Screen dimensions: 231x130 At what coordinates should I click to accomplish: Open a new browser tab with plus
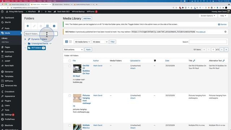click(97, 4)
